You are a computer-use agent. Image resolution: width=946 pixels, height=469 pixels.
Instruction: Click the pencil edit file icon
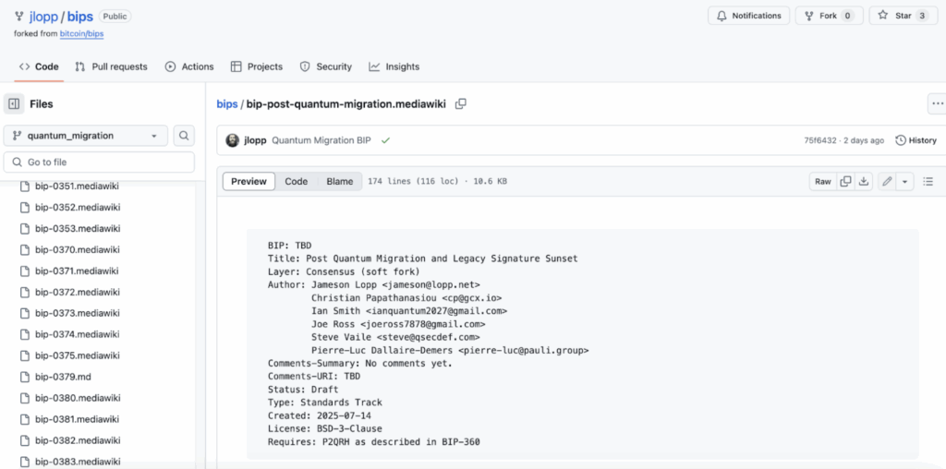[x=887, y=182]
